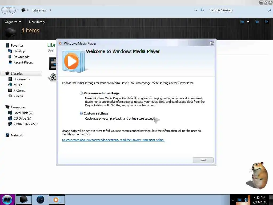The image size is (273, 205).
Task: Click the Videos library icon in sidebar
Action: pos(10,96)
